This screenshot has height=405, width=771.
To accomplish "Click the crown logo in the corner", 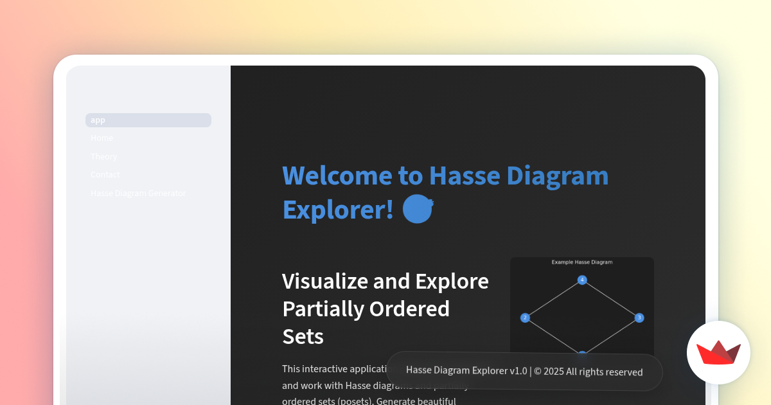I will tap(718, 352).
